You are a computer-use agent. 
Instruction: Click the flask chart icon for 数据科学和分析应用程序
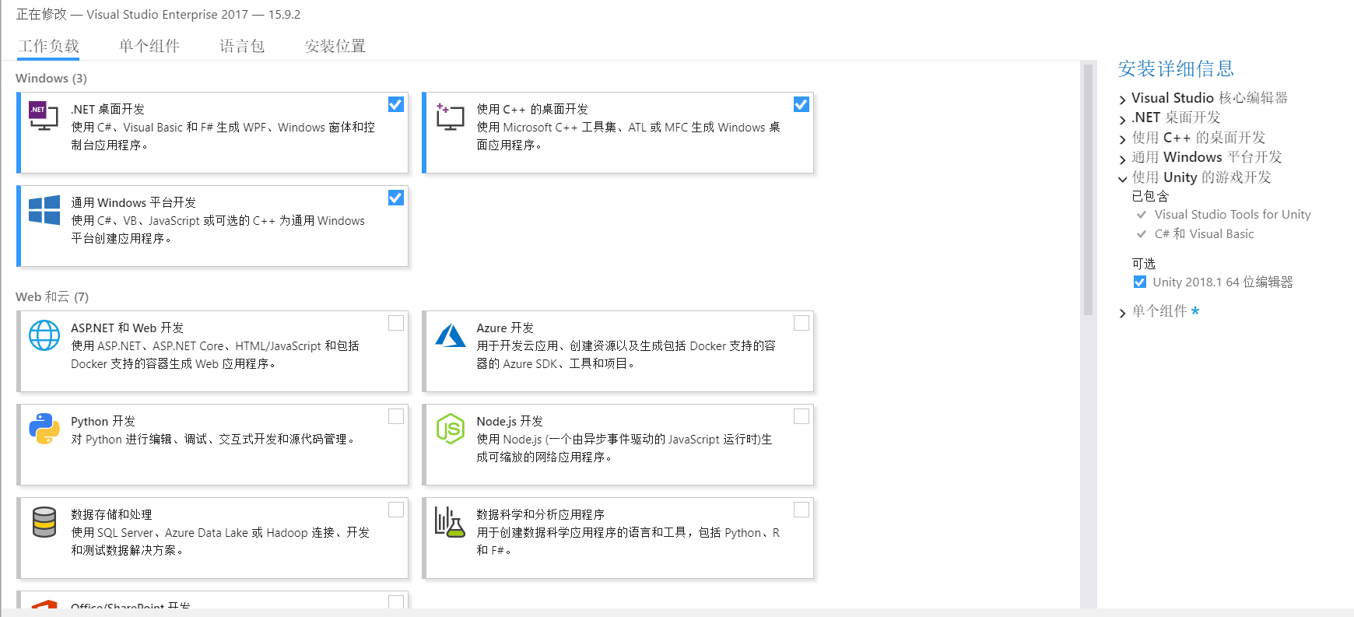[450, 522]
